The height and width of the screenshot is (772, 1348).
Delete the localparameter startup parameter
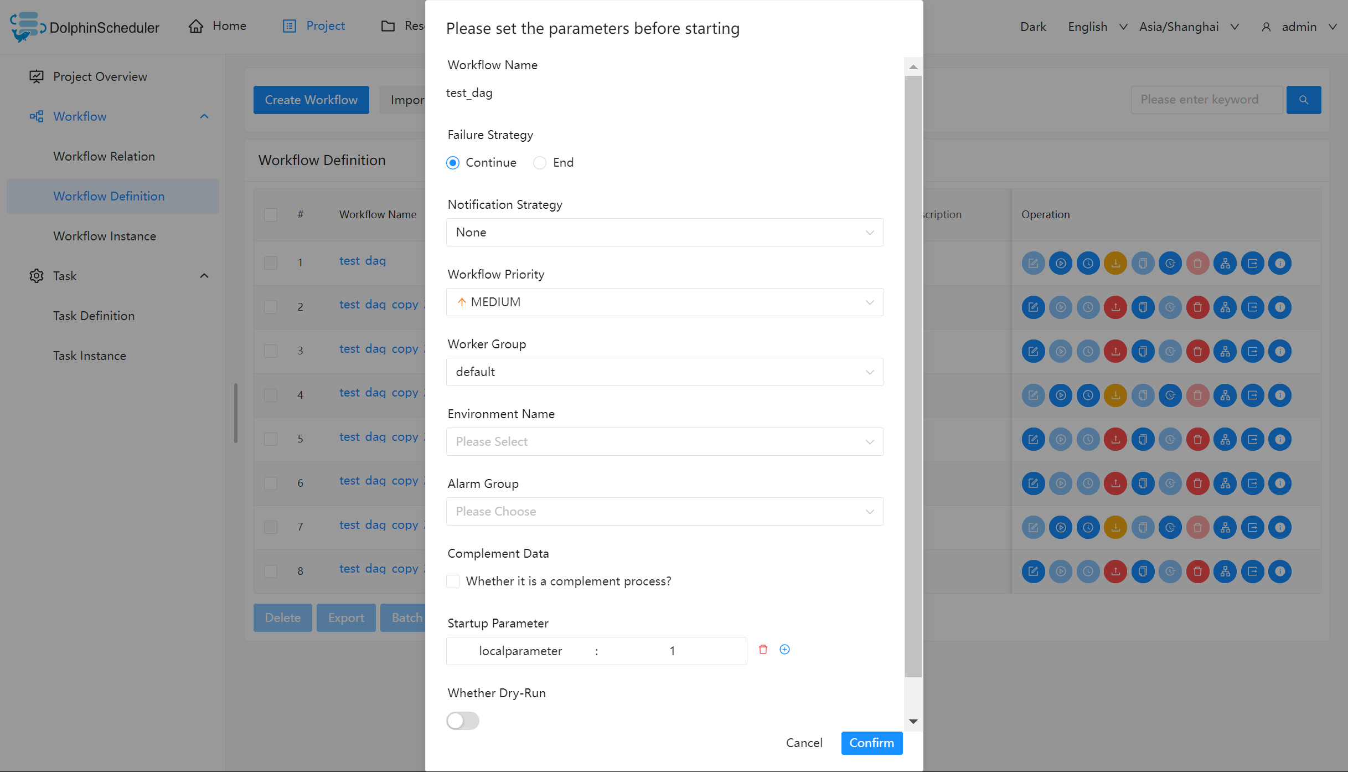763,650
